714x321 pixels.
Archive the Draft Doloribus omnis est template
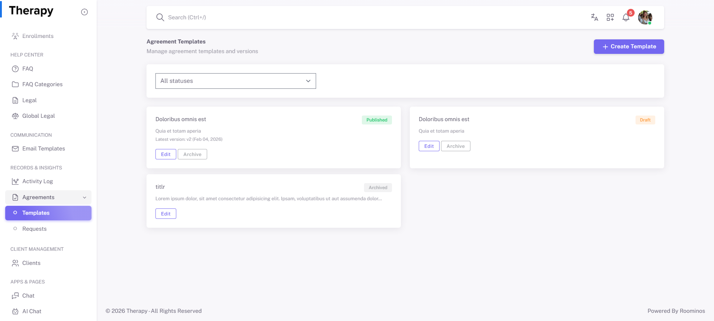click(456, 146)
